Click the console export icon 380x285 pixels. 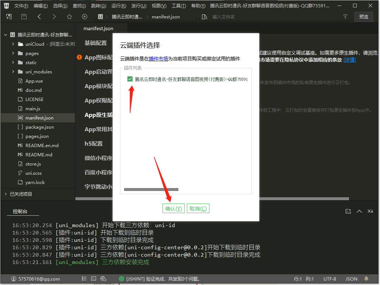coord(348,211)
